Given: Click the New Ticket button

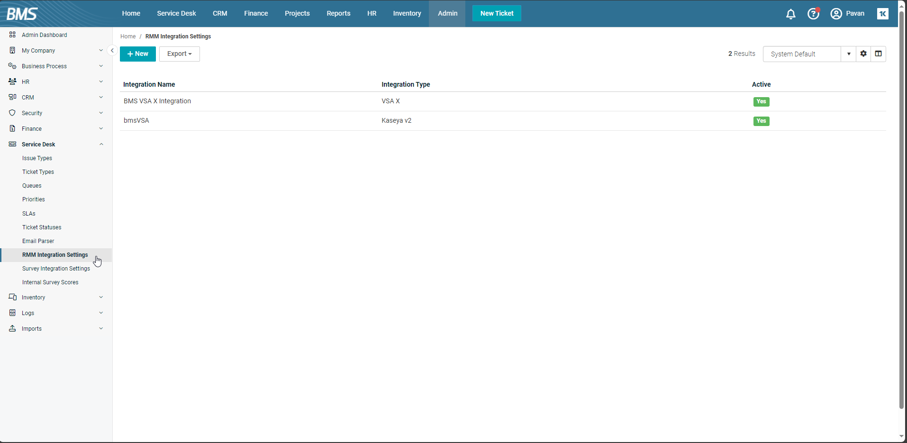Looking at the screenshot, I should [497, 13].
